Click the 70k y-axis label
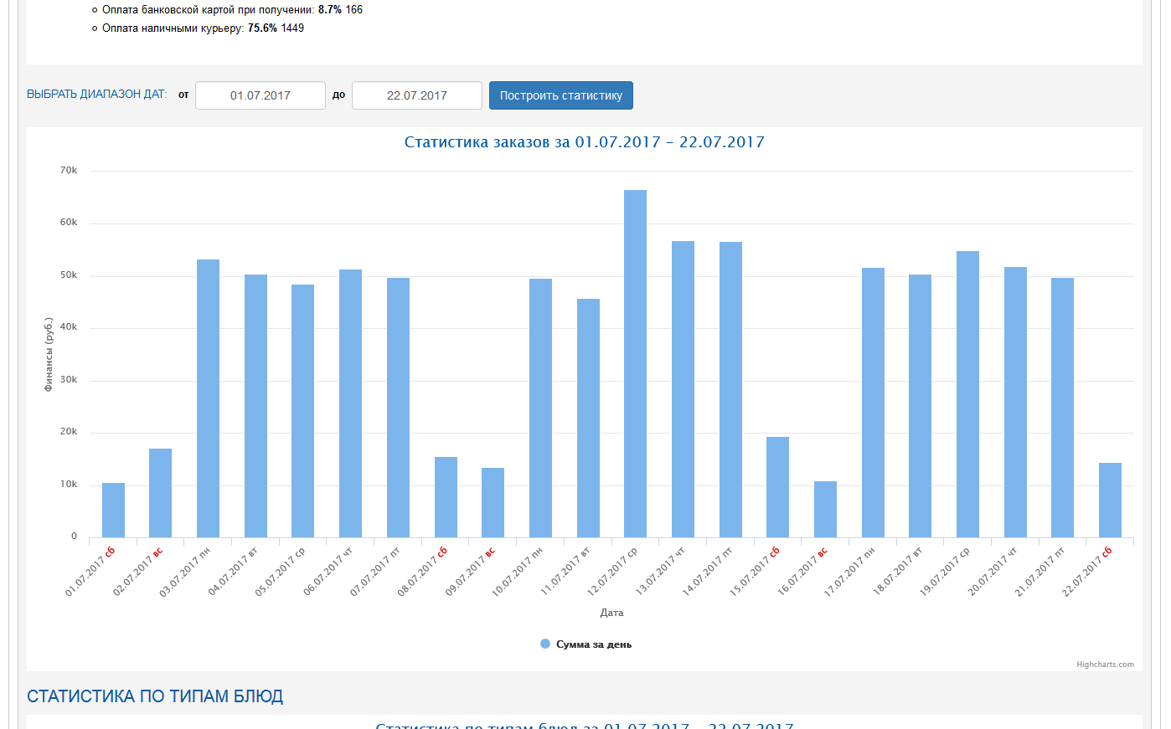This screenshot has width=1171, height=729. pyautogui.click(x=69, y=170)
